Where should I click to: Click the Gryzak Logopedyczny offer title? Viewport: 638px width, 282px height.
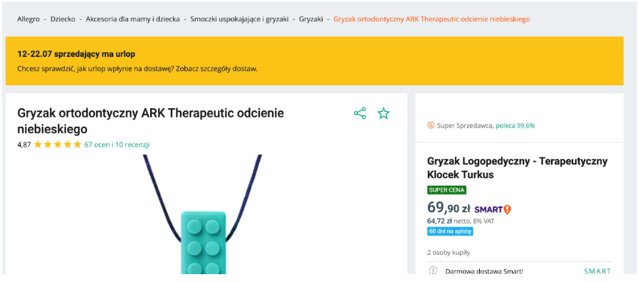click(517, 167)
